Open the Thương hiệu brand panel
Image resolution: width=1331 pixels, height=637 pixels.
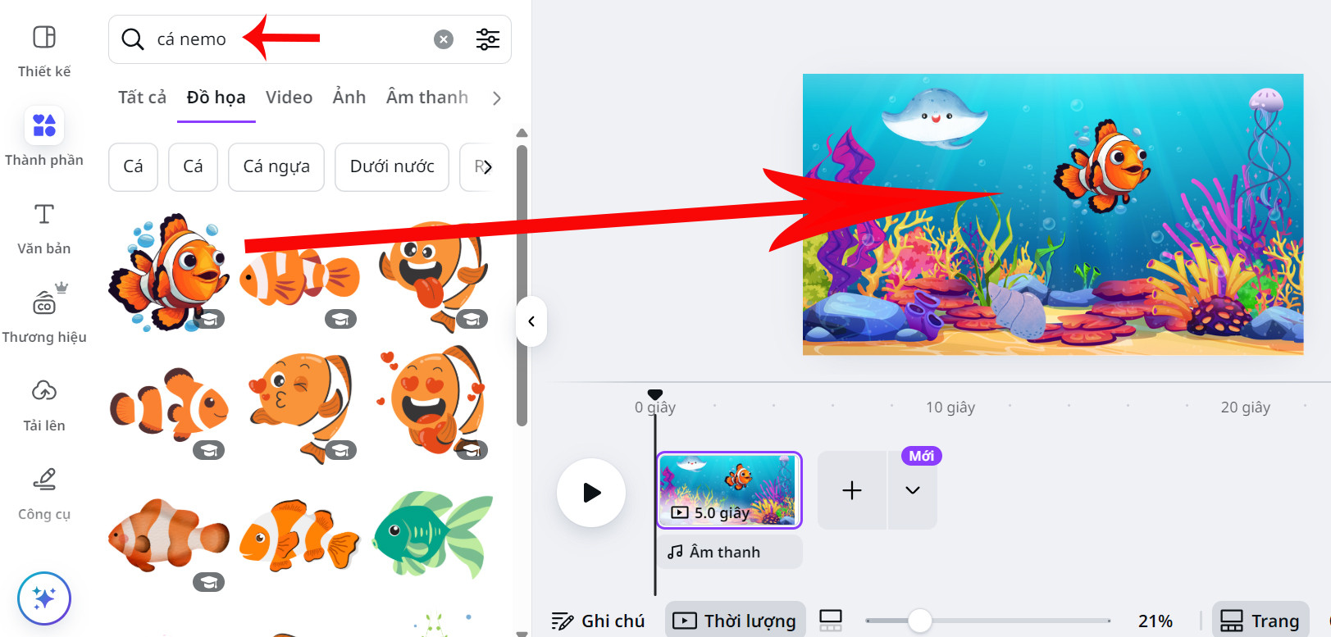point(44,315)
